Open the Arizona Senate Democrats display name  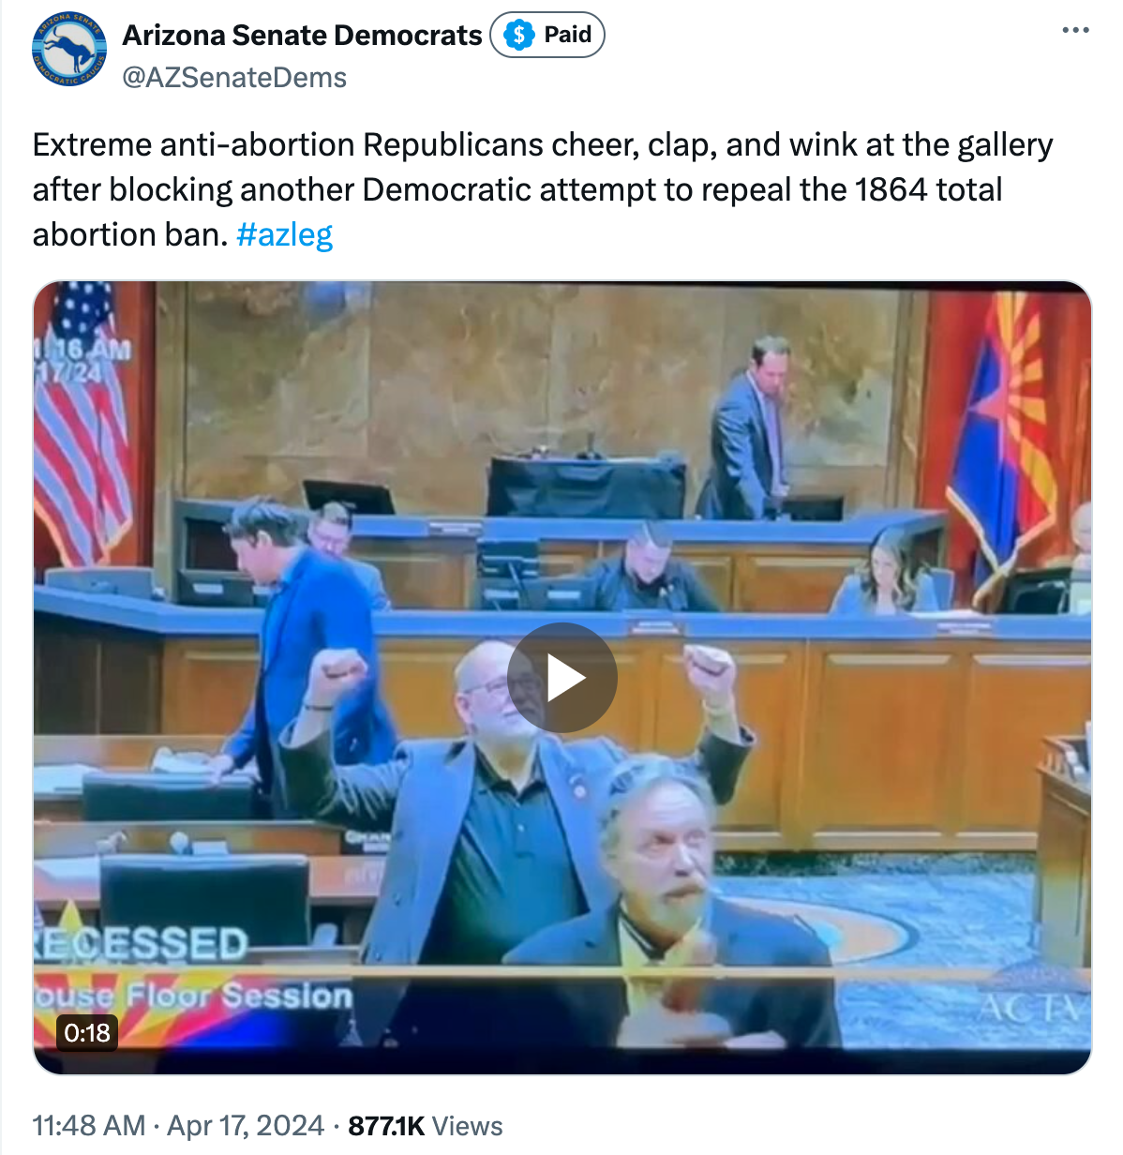(x=302, y=35)
